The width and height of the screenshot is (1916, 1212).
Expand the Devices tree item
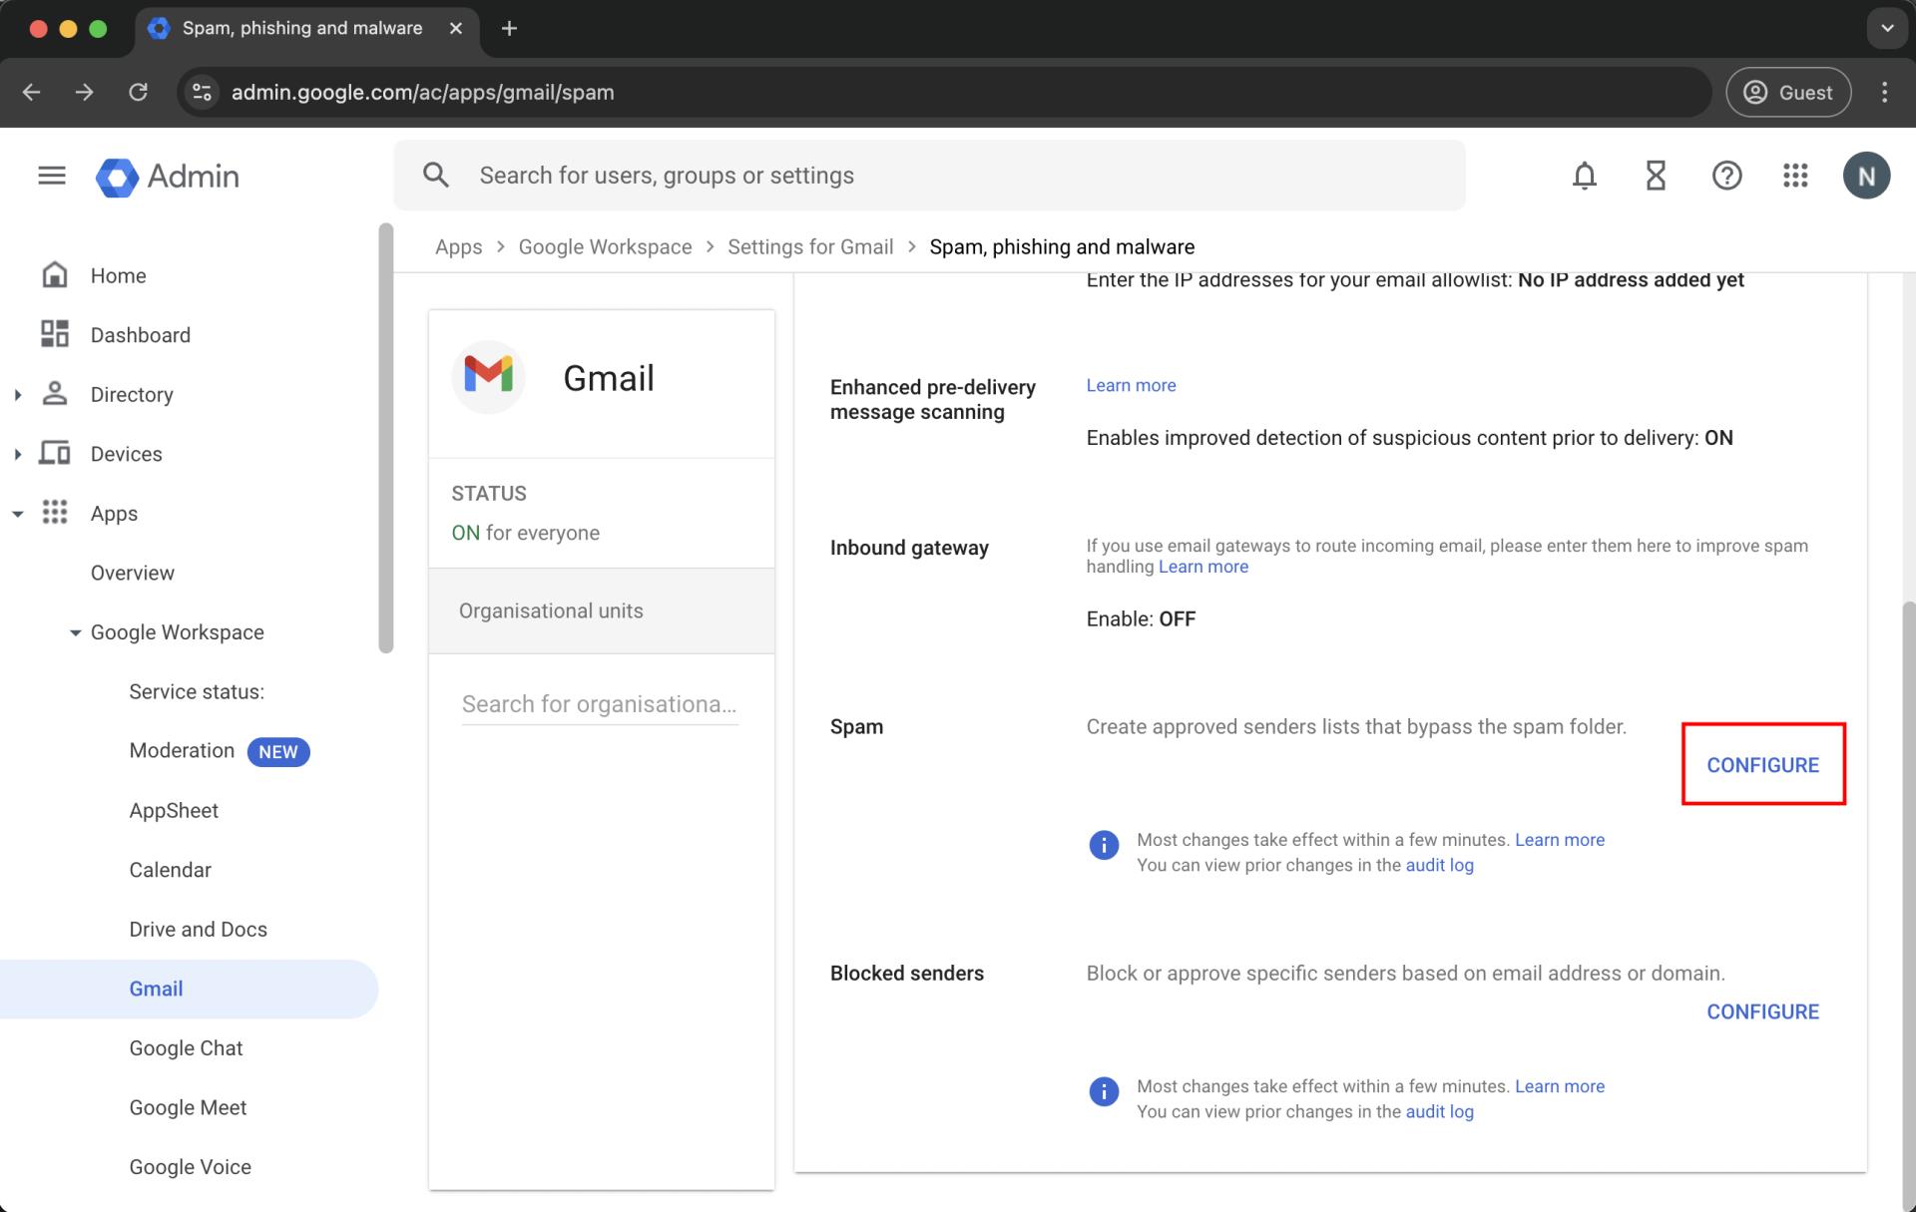18,454
